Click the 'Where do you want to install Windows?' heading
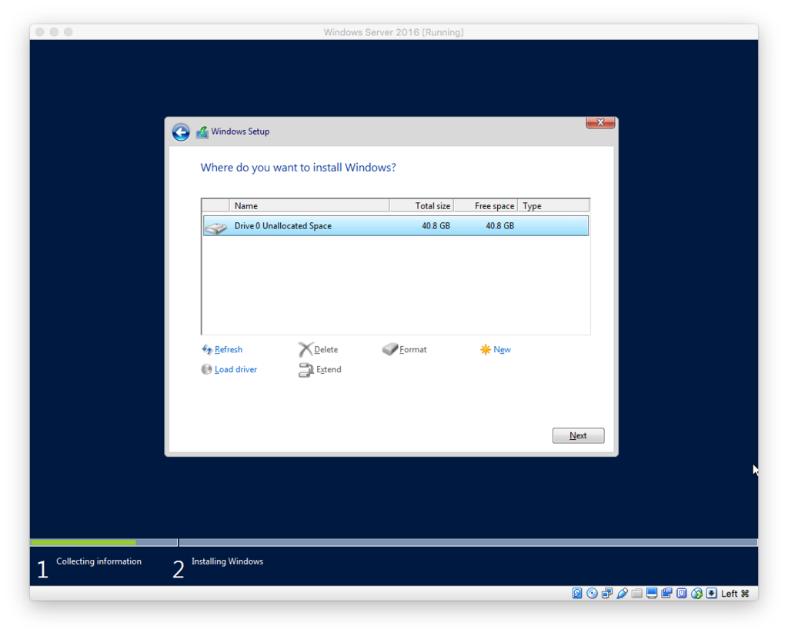The image size is (788, 636). point(298,168)
